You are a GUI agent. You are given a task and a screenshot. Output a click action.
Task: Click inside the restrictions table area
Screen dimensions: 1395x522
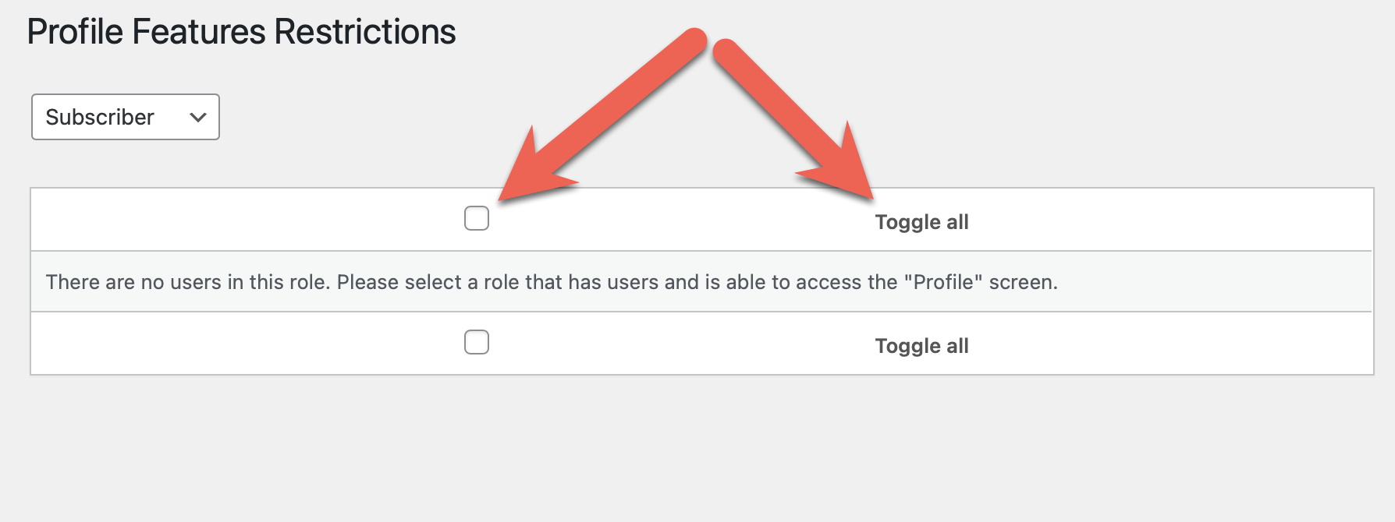(x=702, y=281)
